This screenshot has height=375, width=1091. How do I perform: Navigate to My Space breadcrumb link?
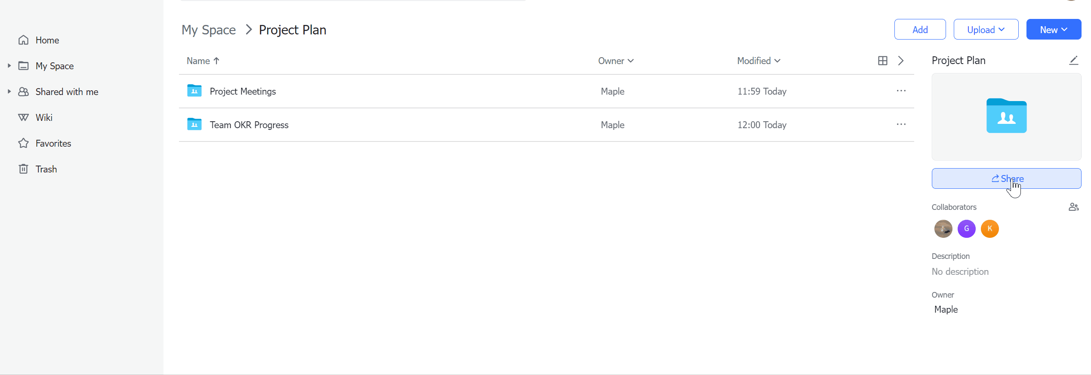[209, 30]
